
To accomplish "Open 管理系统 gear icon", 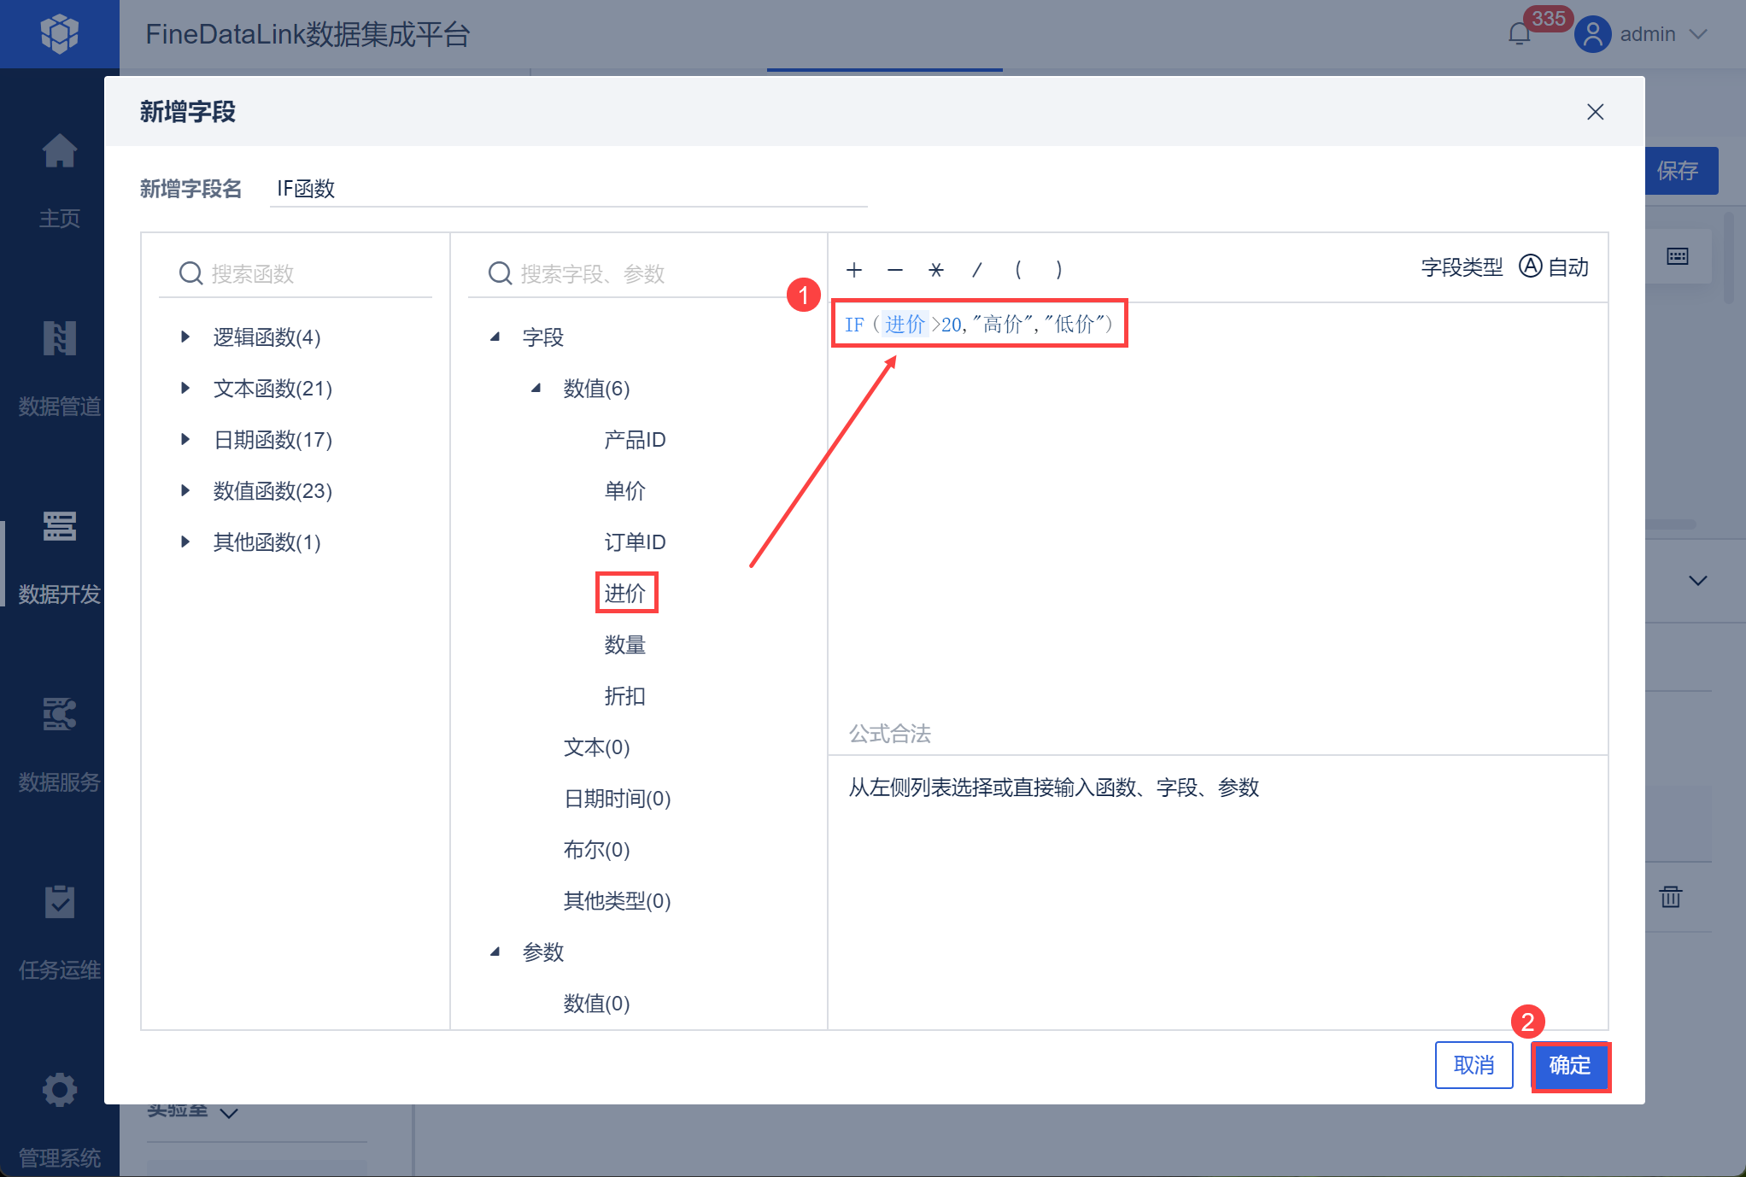I will tap(59, 1091).
